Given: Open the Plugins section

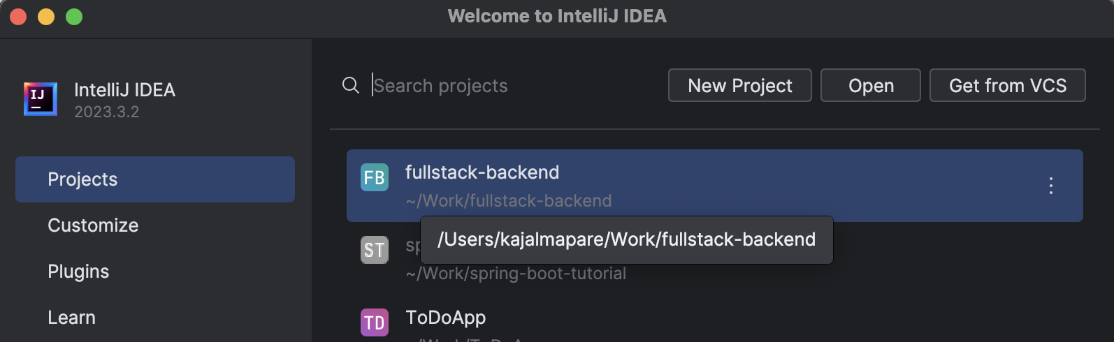Looking at the screenshot, I should (x=78, y=272).
